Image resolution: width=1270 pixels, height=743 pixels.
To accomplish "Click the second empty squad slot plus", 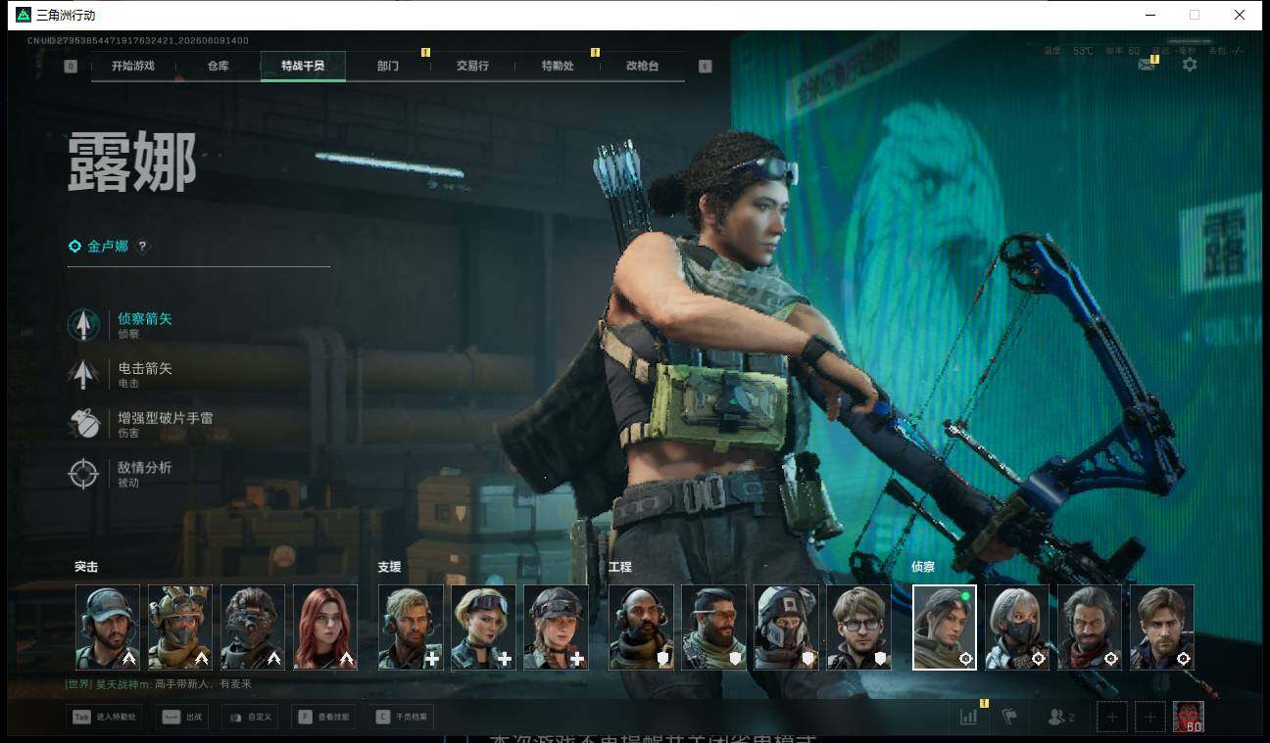I will click(x=1150, y=718).
